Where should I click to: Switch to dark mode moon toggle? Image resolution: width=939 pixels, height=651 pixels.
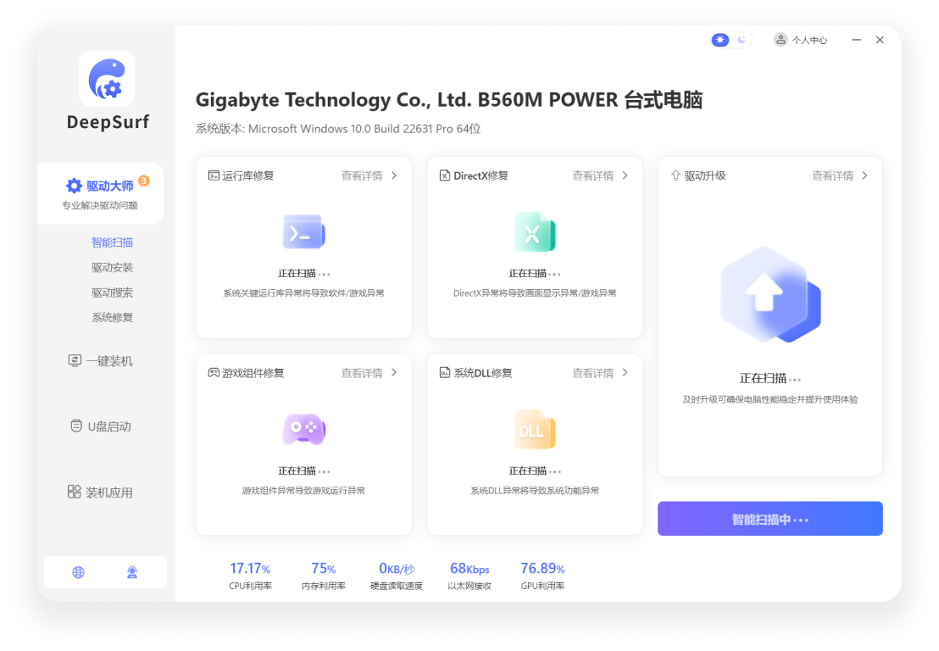click(x=742, y=40)
